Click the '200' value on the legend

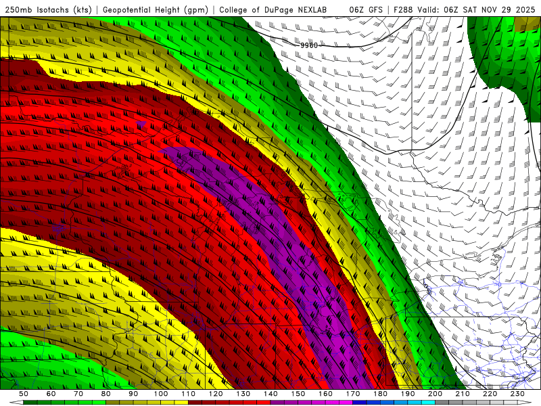(435, 394)
